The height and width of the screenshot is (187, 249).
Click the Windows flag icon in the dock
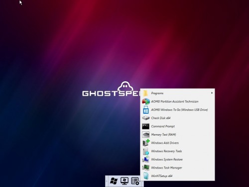point(114,181)
